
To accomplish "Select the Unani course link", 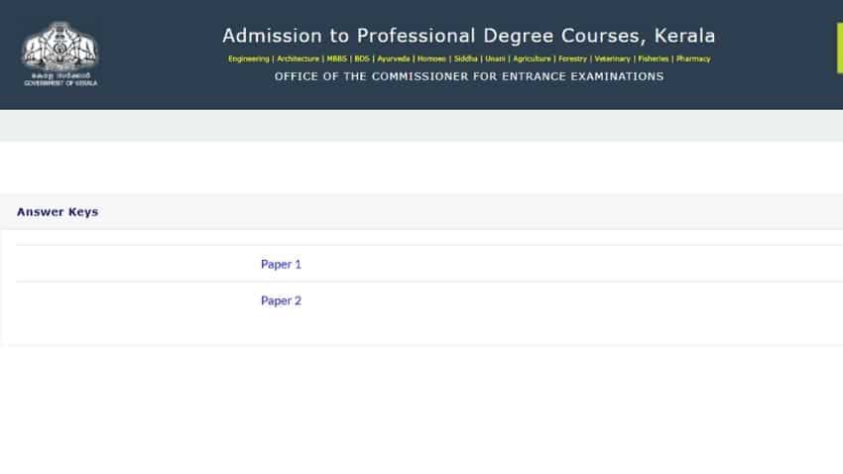I will point(495,59).
